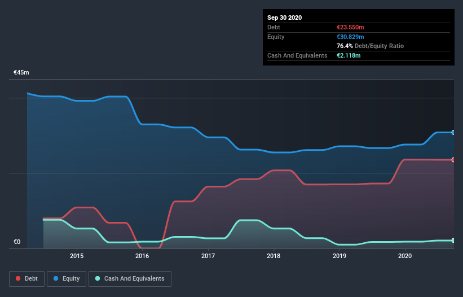Click the €45m y-axis label
463x297 pixels.
pyautogui.click(x=21, y=72)
